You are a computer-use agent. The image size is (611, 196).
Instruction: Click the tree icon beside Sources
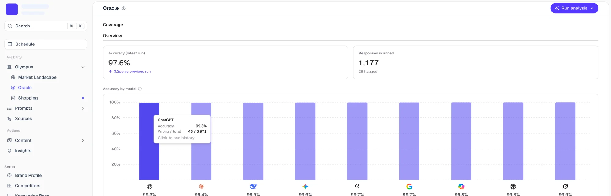pos(9,119)
